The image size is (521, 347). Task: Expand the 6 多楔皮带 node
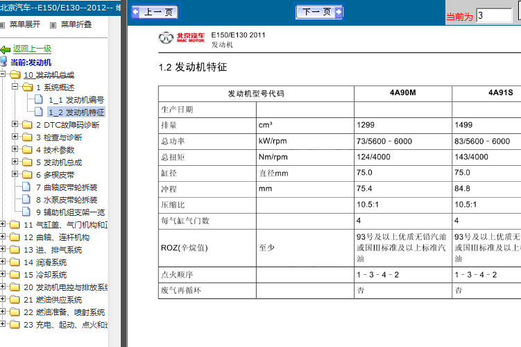pos(15,173)
